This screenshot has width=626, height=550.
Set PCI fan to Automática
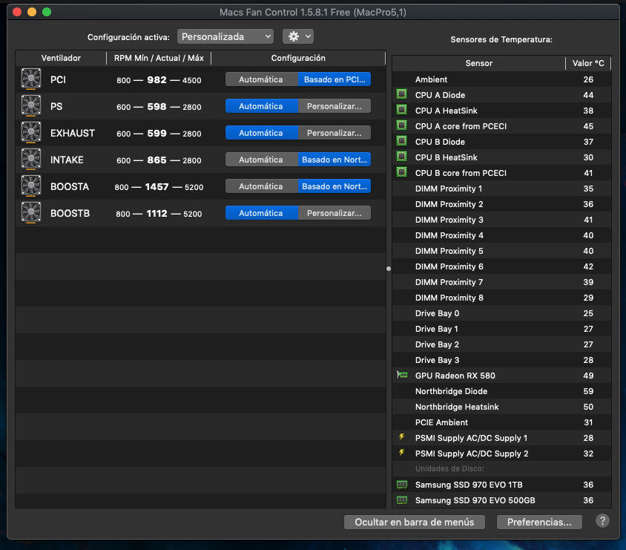point(261,79)
